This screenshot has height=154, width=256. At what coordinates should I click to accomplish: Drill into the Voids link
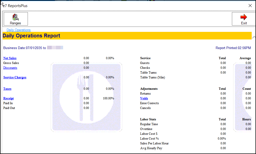(x=144, y=98)
